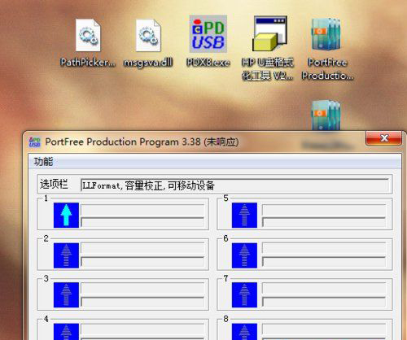Click the port 7 arrow icon
Viewport: 407px width, 340px height.
pyautogui.click(x=244, y=295)
